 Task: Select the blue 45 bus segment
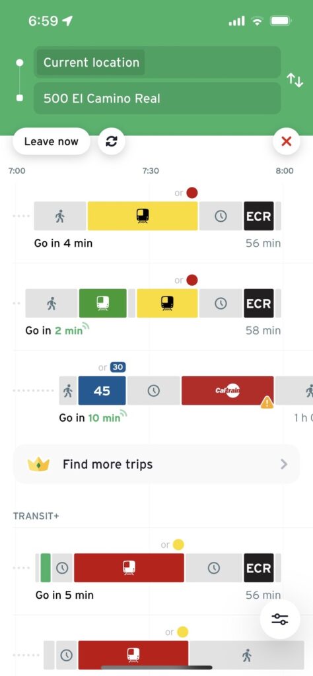[102, 391]
